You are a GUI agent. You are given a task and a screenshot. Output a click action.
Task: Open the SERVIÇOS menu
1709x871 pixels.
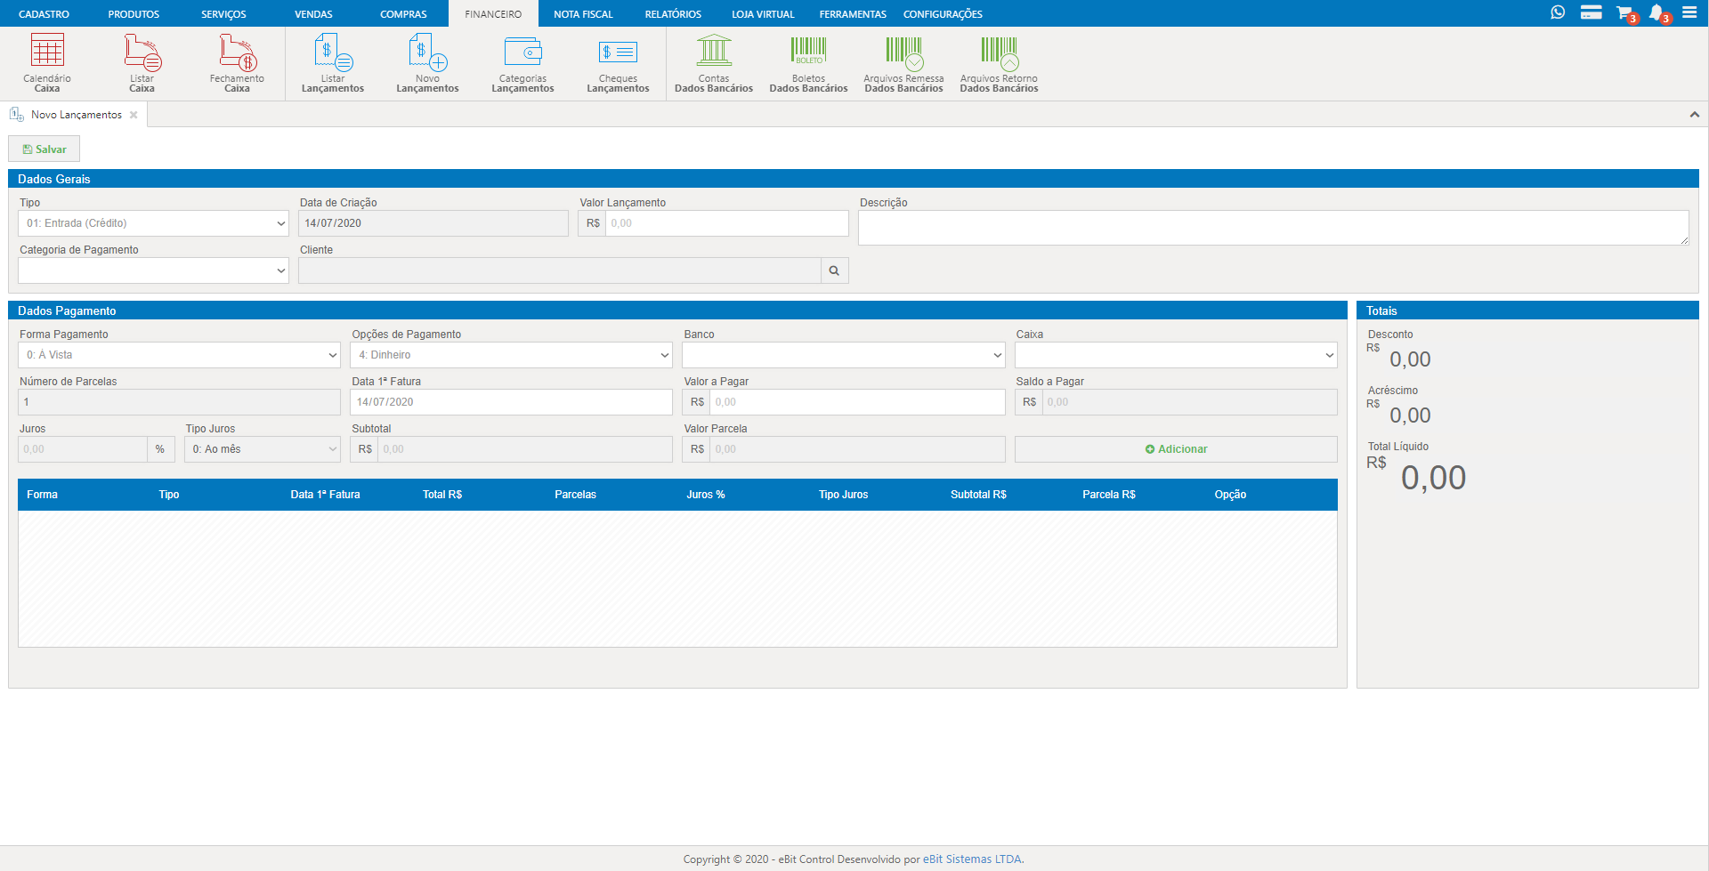pos(223,14)
